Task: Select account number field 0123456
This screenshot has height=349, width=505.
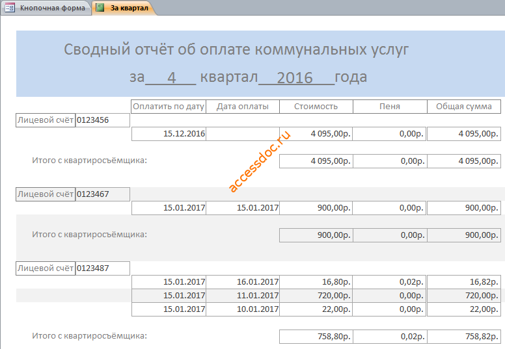Action: [x=102, y=120]
